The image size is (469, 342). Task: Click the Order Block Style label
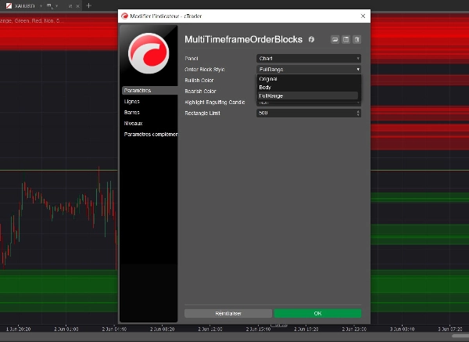click(x=205, y=69)
